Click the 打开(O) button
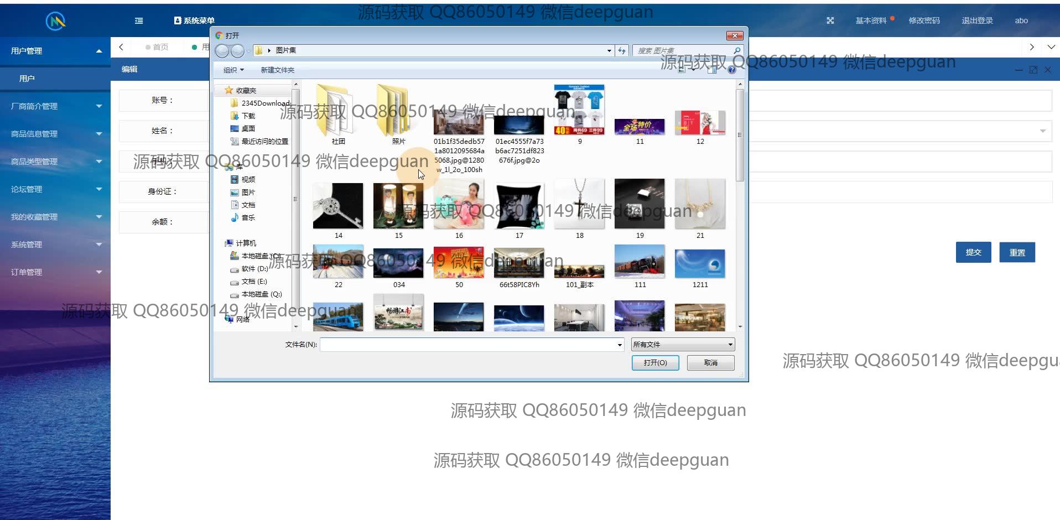The image size is (1060, 520). tap(655, 363)
